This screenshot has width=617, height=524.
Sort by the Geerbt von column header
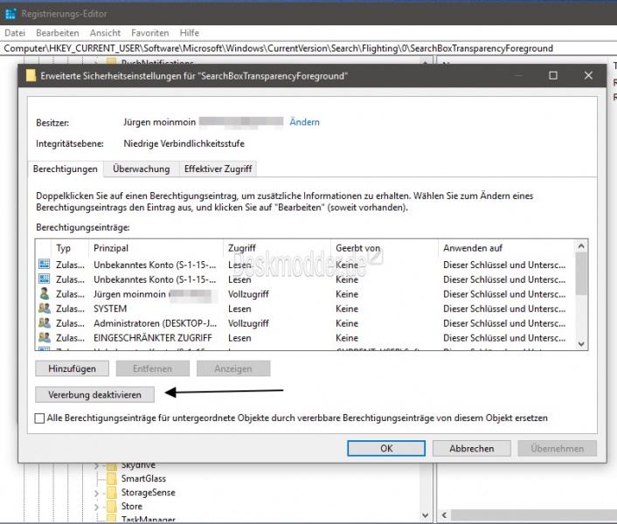tap(385, 248)
